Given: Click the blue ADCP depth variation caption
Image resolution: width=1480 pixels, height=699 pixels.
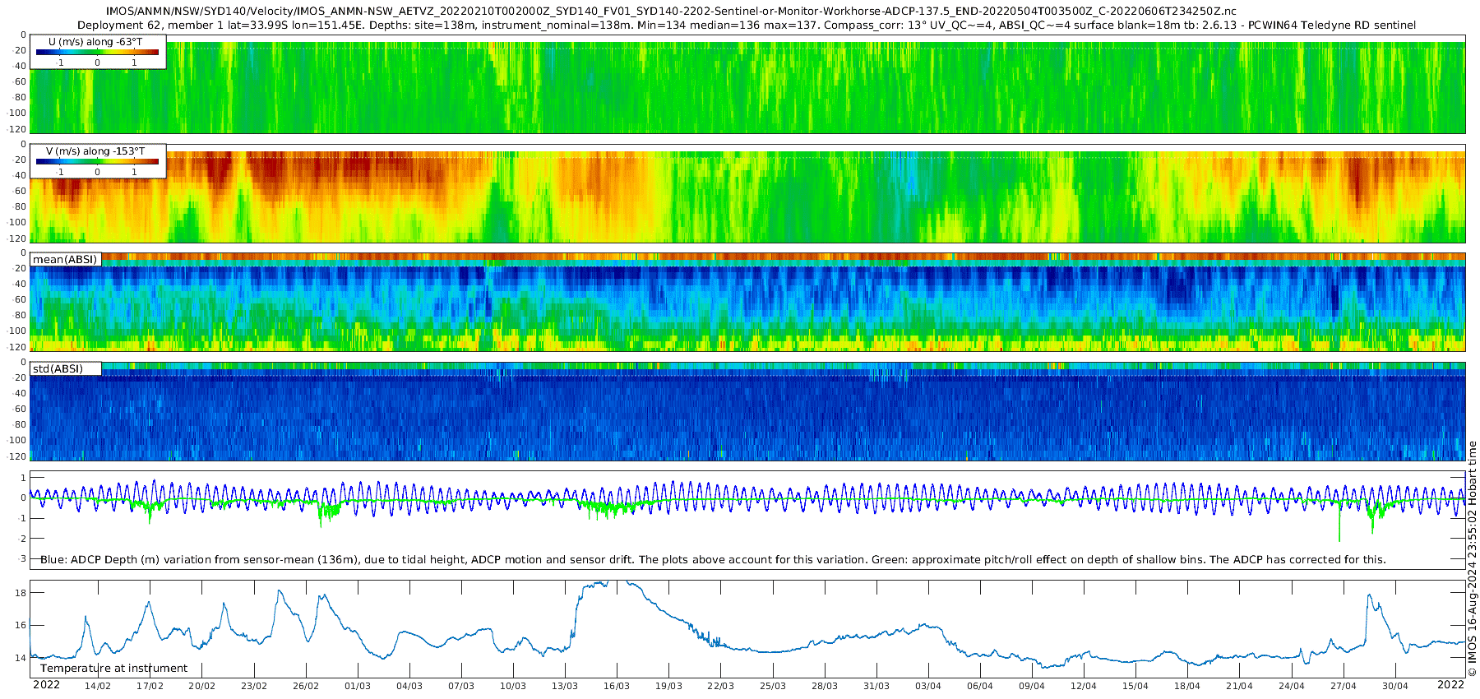Looking at the screenshot, I should coord(713,560).
